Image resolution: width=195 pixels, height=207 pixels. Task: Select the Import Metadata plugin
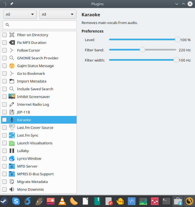pos(31,81)
